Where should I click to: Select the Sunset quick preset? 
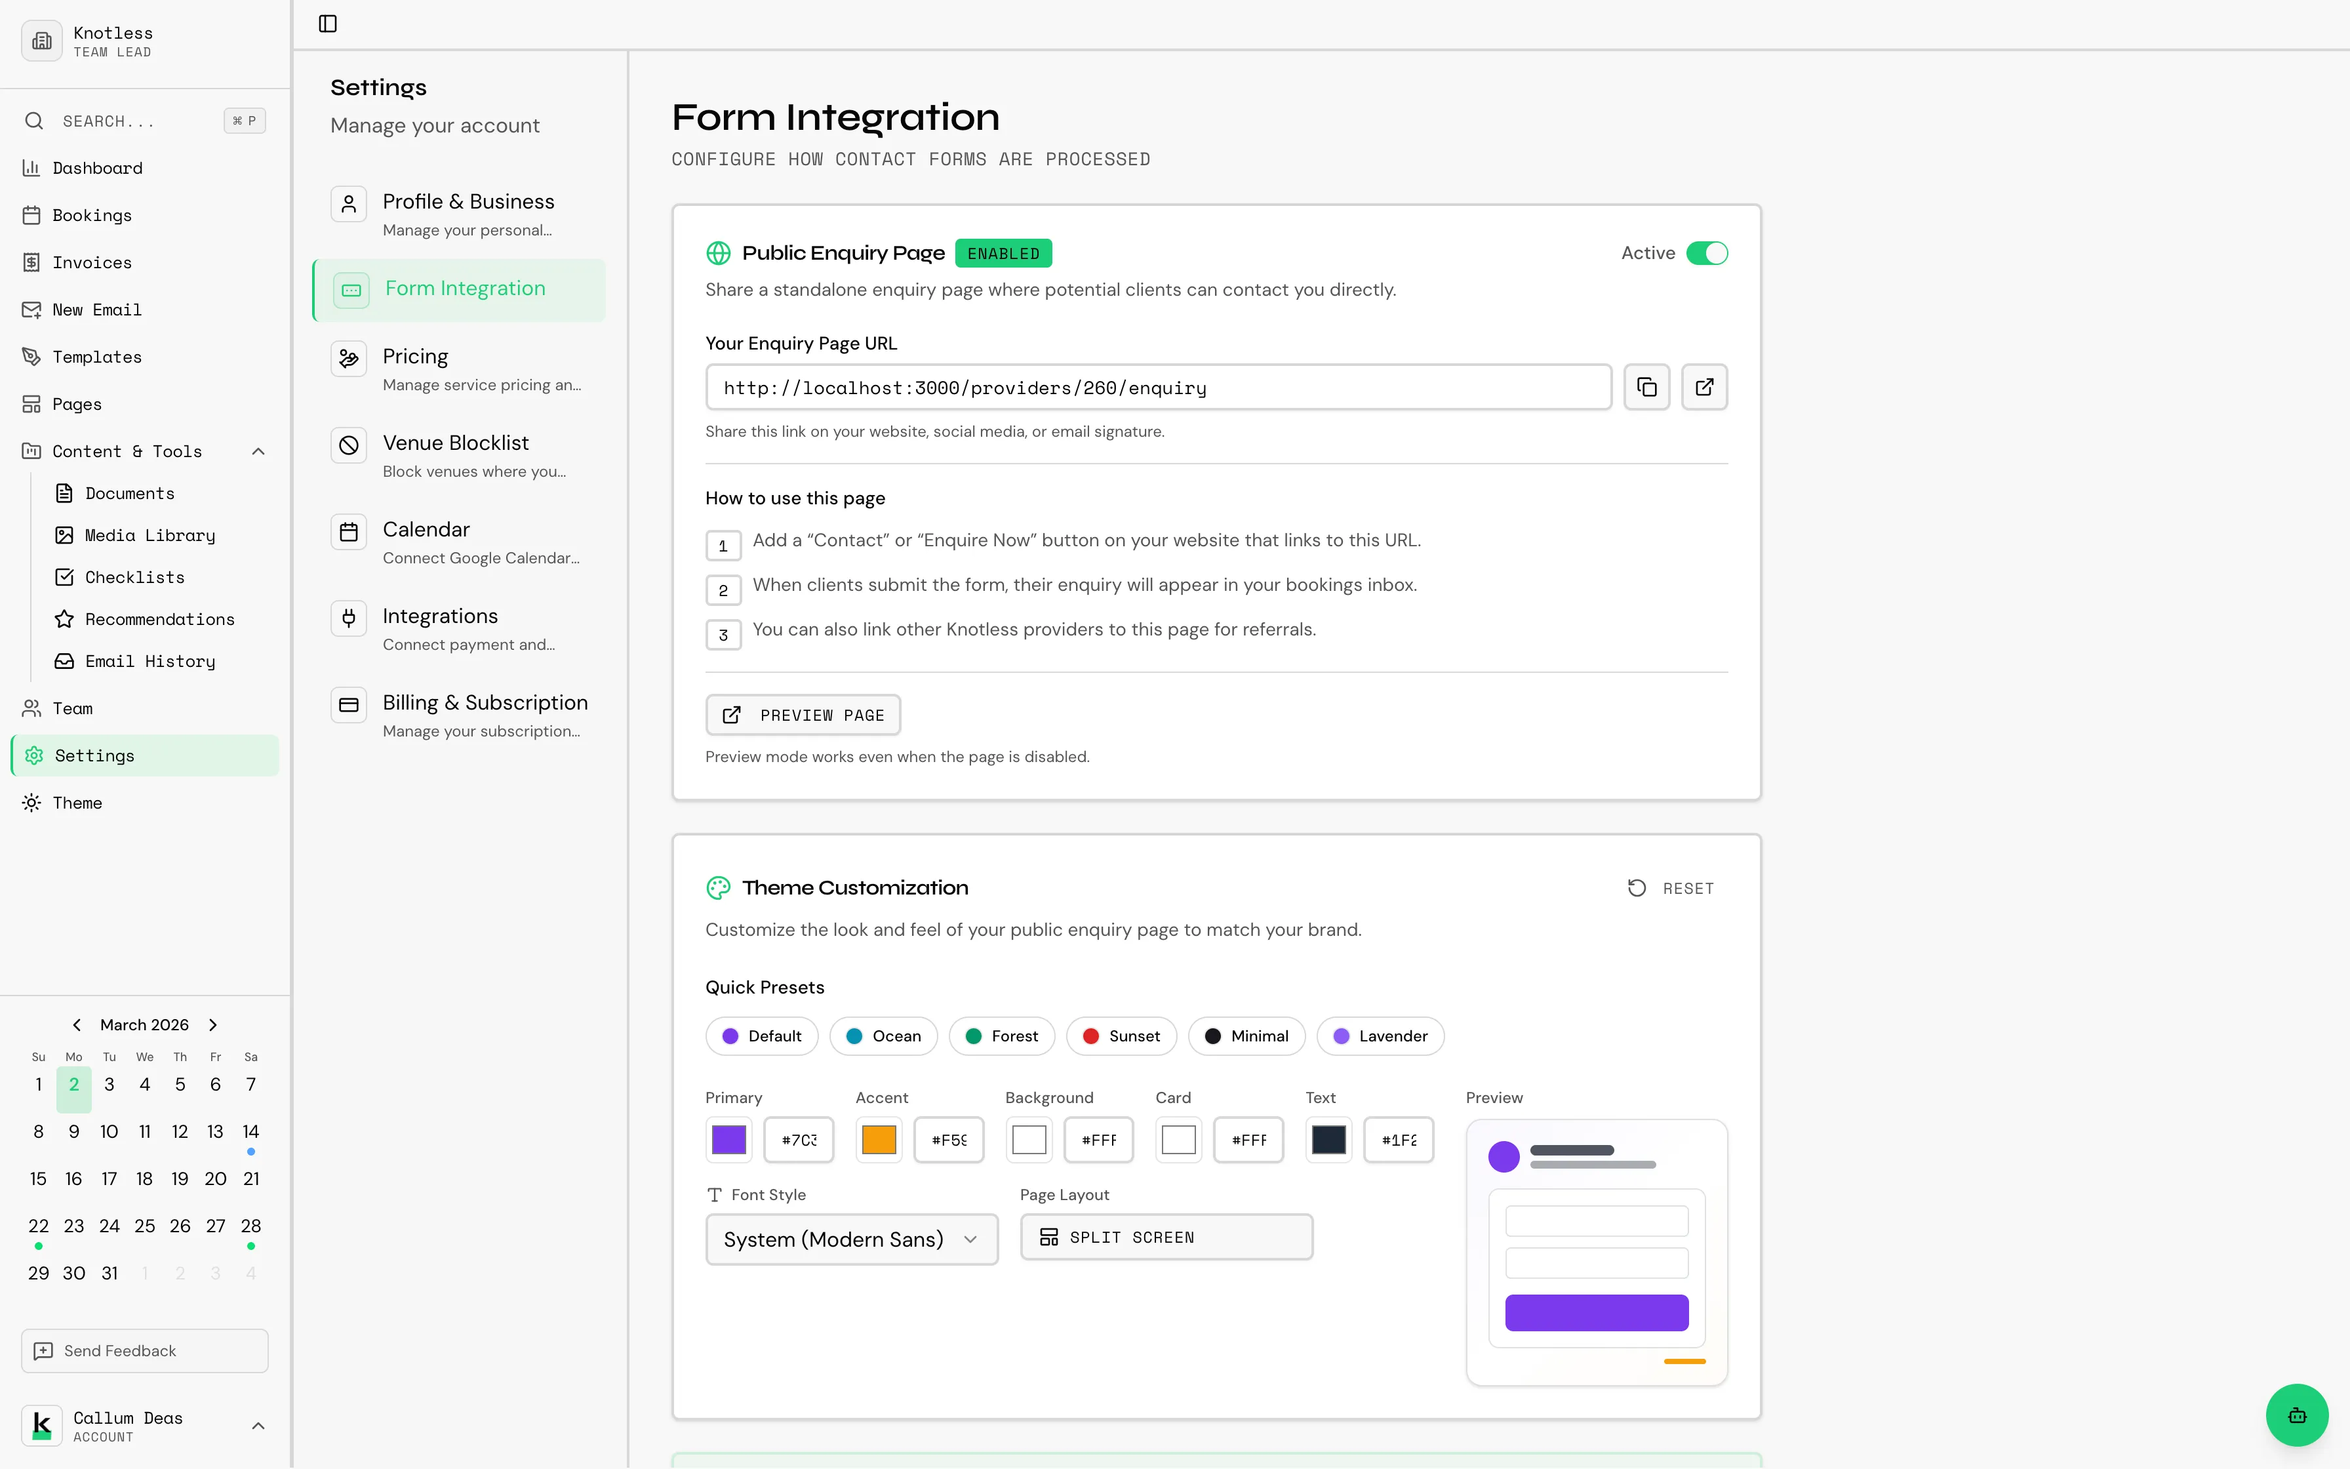(x=1121, y=1036)
